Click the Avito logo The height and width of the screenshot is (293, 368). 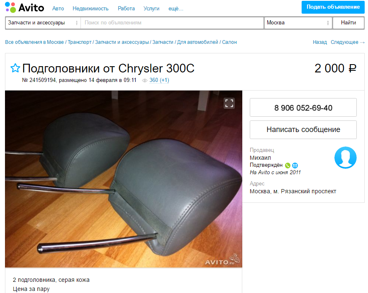(24, 7)
